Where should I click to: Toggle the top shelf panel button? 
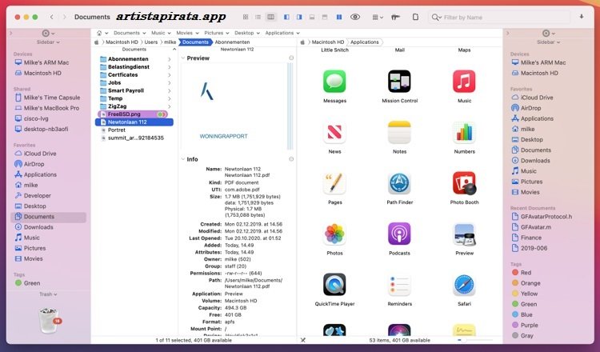click(325, 17)
